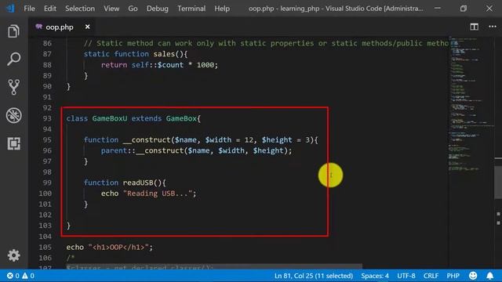Open the feedback smiley in status bar
This screenshot has height=282, width=502.
(x=473, y=276)
